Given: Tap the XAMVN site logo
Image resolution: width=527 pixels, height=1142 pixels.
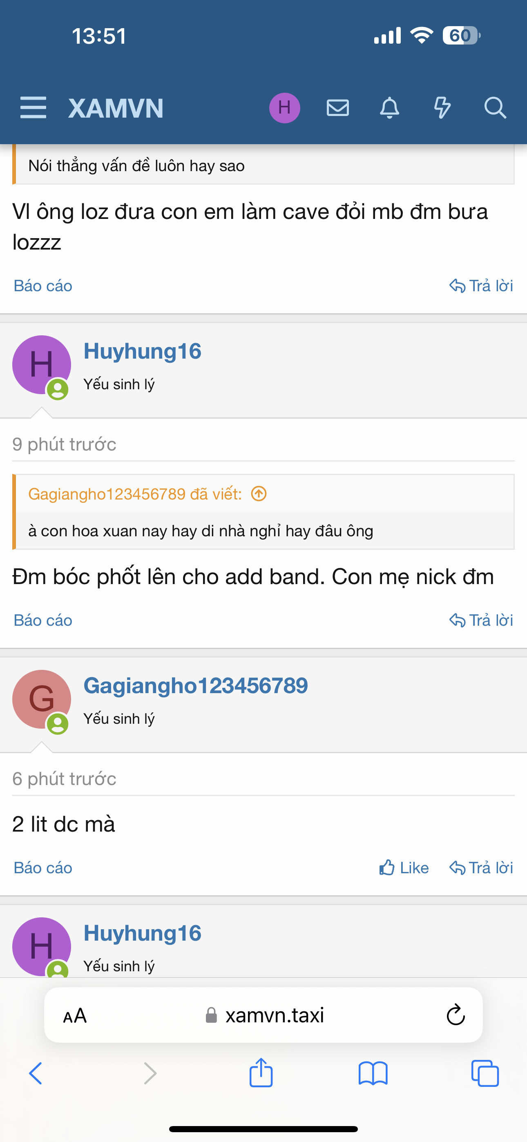Looking at the screenshot, I should click(x=116, y=109).
